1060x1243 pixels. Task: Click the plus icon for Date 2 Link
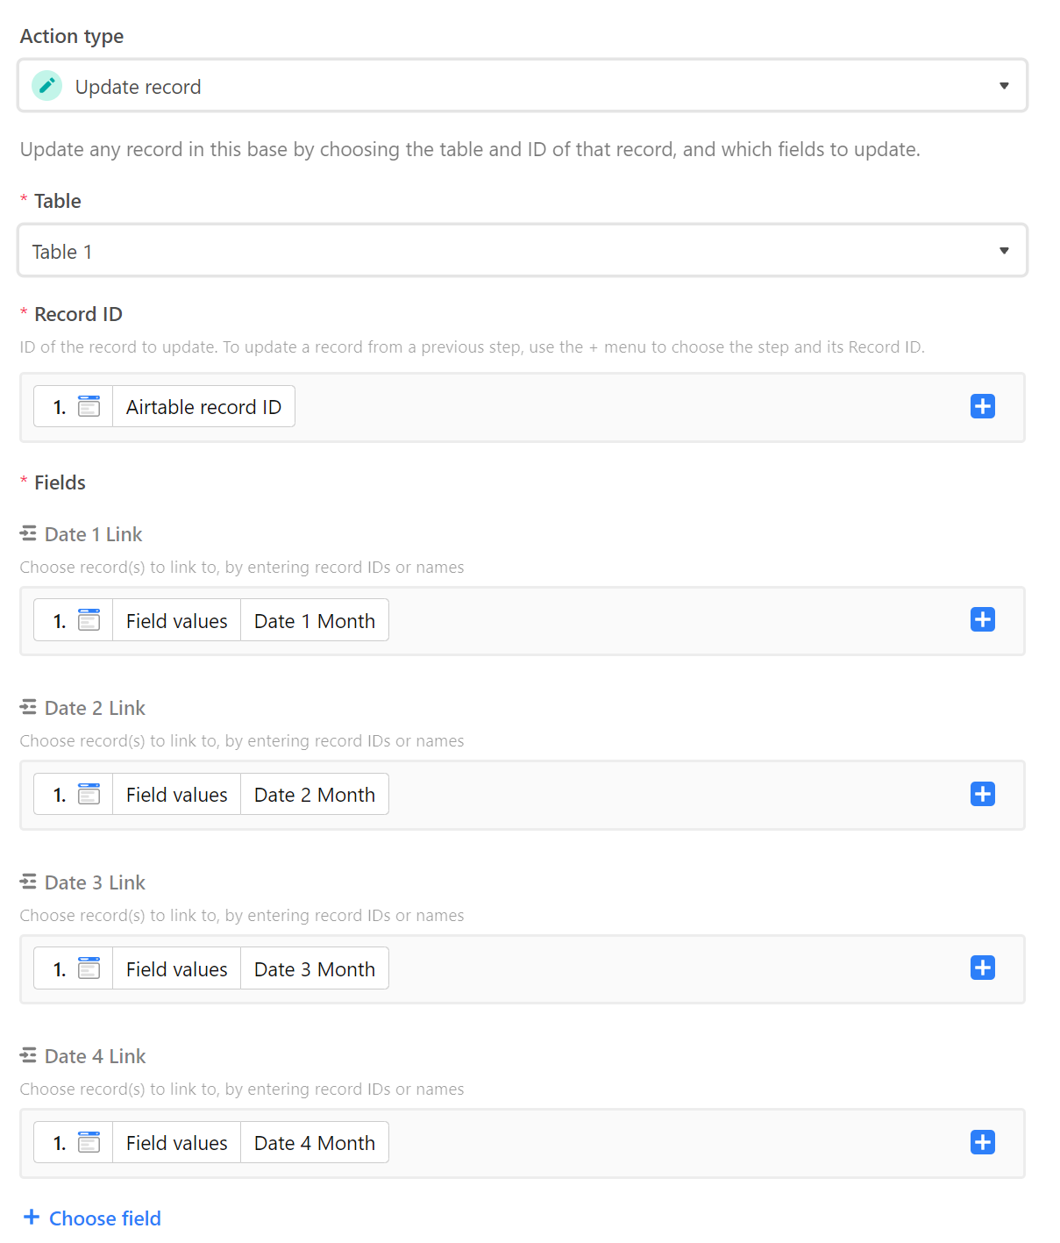[983, 794]
